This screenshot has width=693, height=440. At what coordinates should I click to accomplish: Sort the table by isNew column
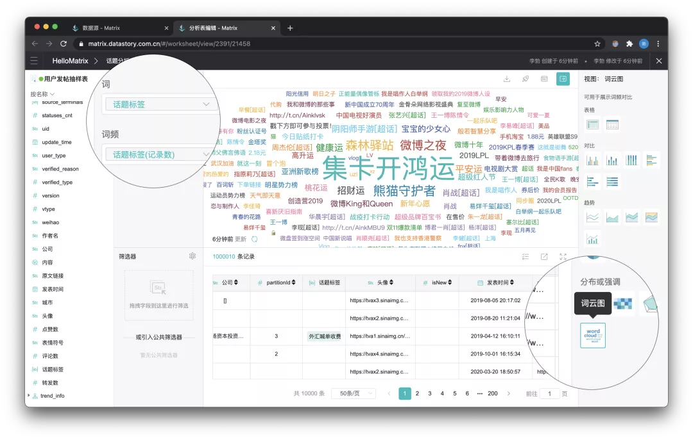pos(450,282)
